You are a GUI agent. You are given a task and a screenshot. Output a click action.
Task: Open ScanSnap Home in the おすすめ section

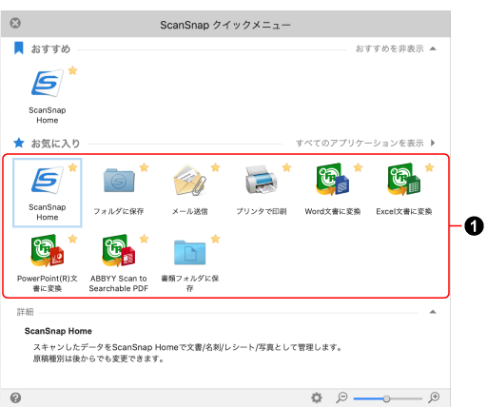click(48, 83)
